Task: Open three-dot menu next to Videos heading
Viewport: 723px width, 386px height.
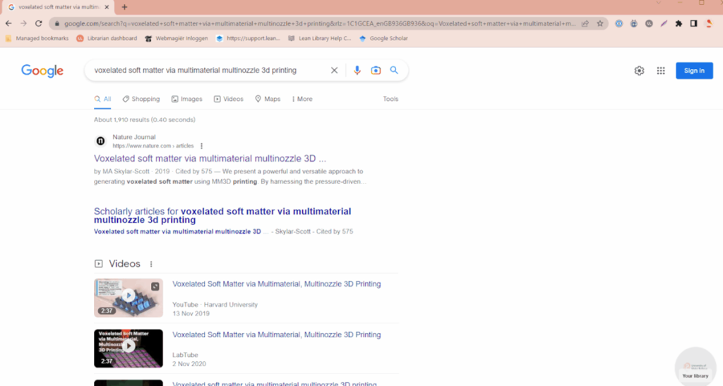Action: (151, 264)
